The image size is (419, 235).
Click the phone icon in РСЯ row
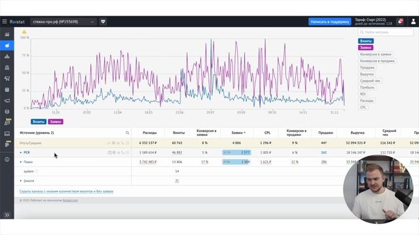122,153
